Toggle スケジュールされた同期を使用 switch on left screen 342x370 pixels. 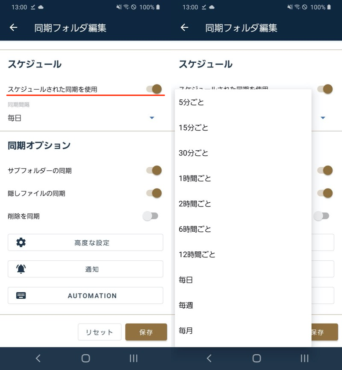click(154, 89)
